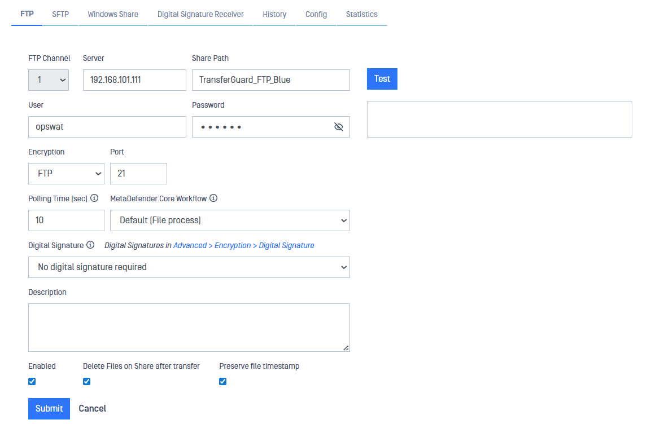660x424 pixels.
Task: Go to Digital Signature Receiver tab
Action: pyautogui.click(x=200, y=14)
